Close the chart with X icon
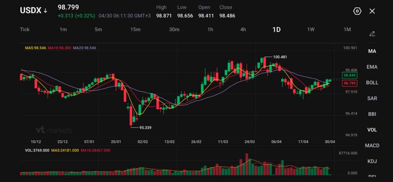The image size is (393, 182). pyautogui.click(x=372, y=11)
